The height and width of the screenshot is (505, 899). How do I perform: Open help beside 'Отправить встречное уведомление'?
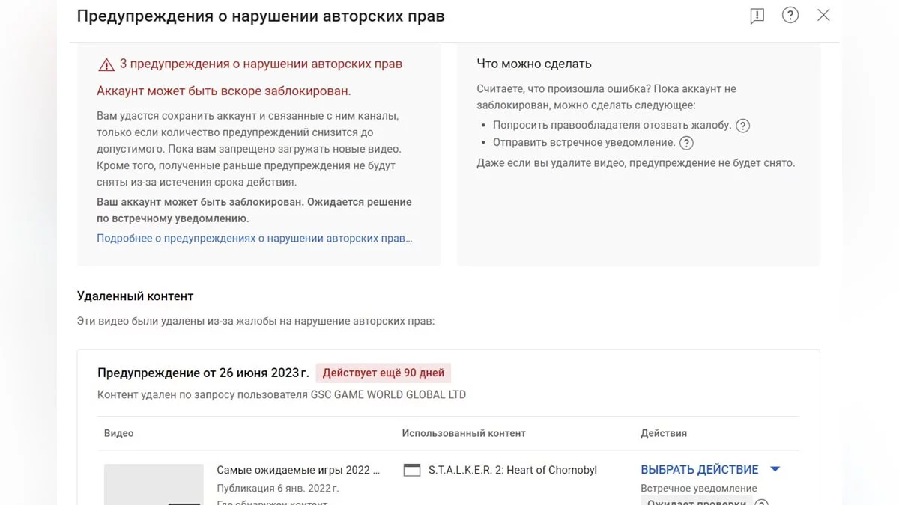[x=686, y=143]
